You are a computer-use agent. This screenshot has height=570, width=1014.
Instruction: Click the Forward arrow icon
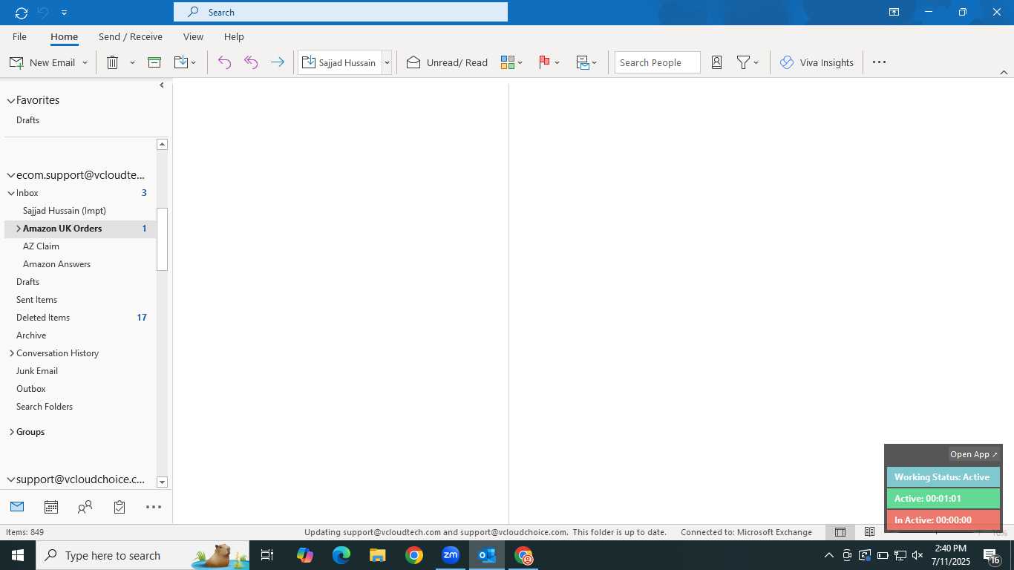(x=278, y=62)
